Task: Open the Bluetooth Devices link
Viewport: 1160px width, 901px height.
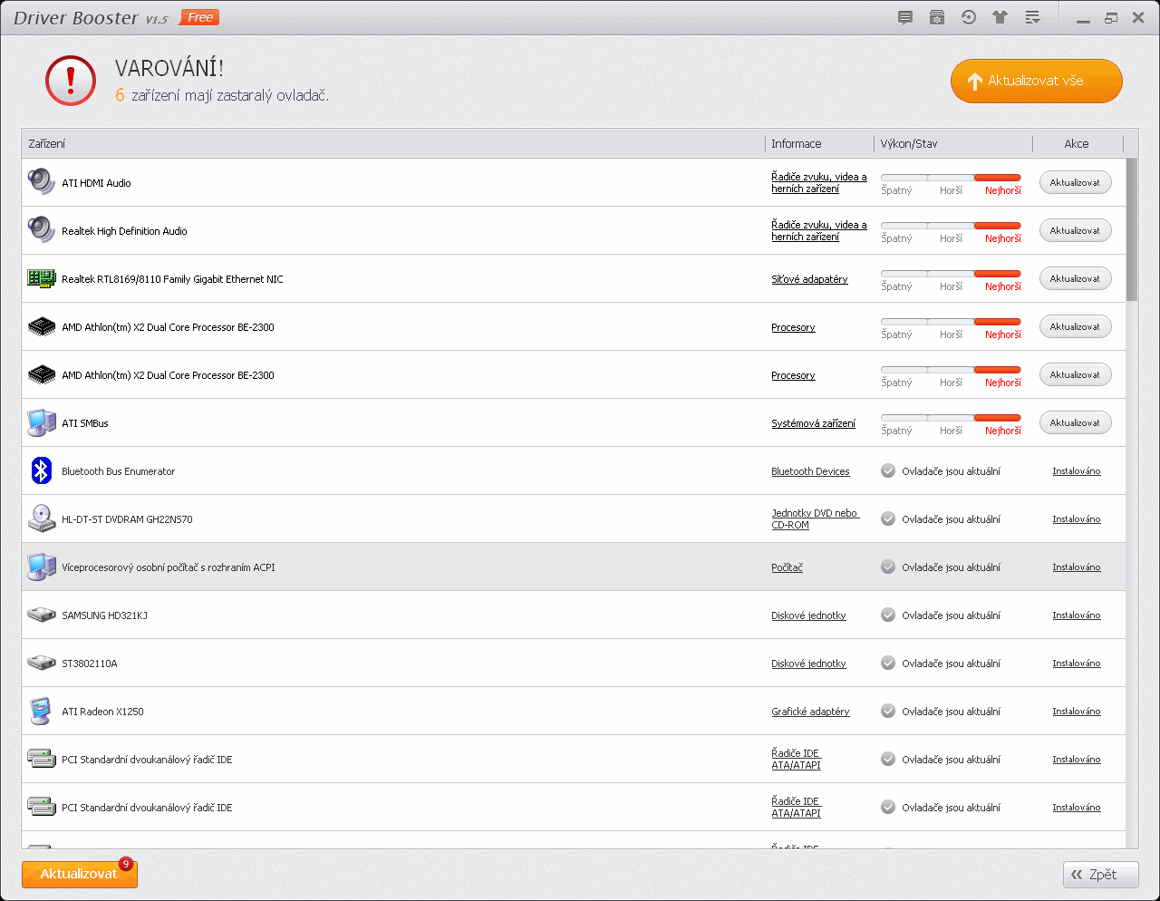Action: 810,471
